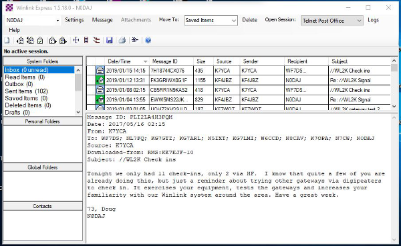This screenshot has width=401, height=246.
Task: Click the Contacts panel header
Action: click(43, 206)
